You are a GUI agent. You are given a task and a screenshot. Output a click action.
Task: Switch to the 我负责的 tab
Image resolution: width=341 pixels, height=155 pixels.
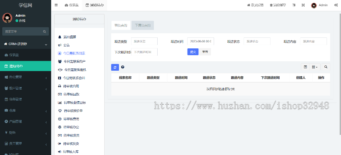(x=121, y=25)
